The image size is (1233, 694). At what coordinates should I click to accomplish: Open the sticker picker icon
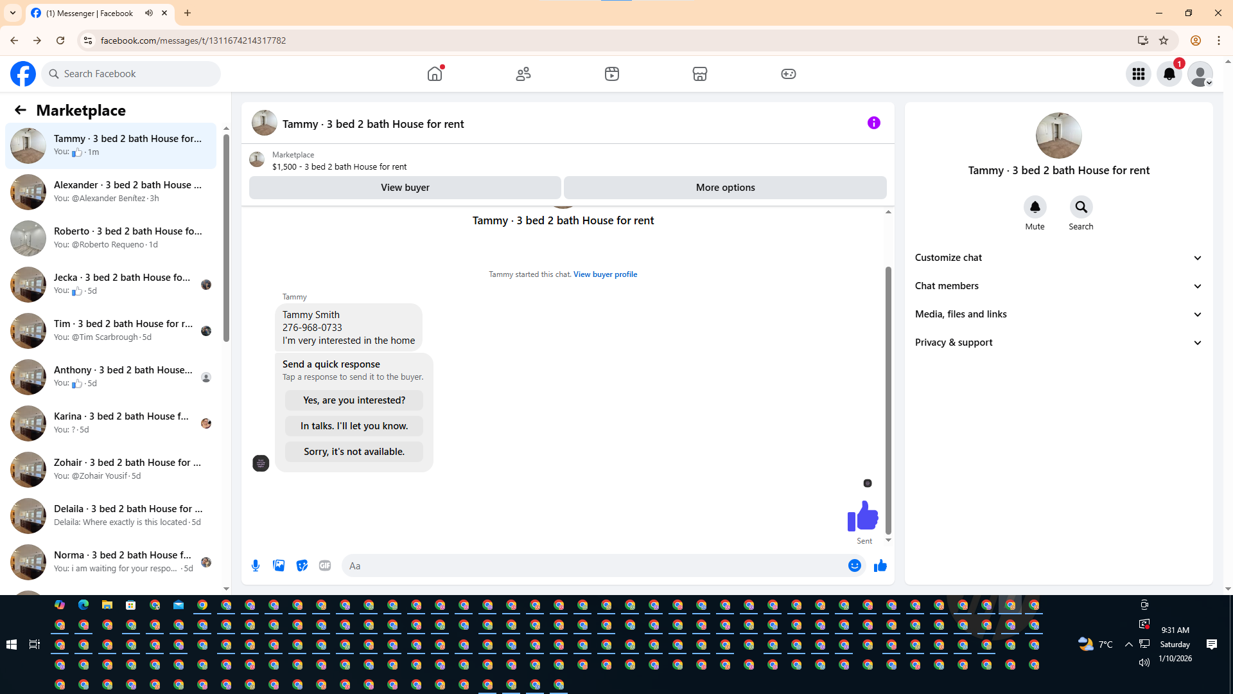302,565
